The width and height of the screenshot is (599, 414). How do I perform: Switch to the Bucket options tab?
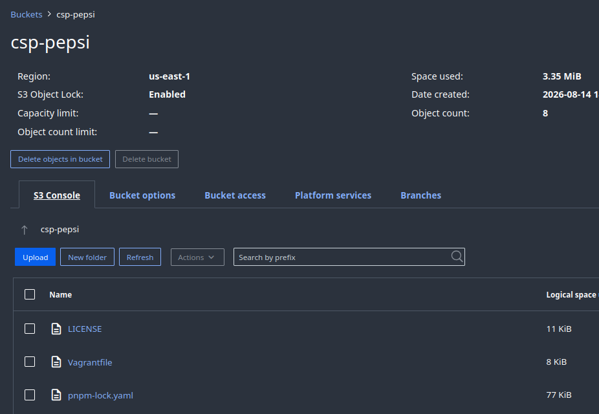(x=142, y=195)
